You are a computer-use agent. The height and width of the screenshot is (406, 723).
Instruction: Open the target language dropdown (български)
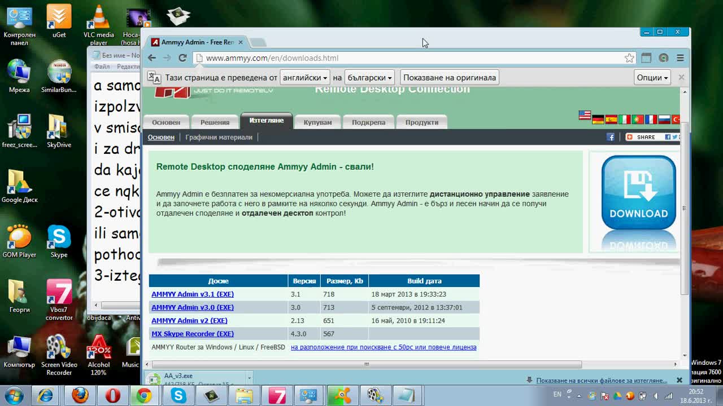pos(370,78)
